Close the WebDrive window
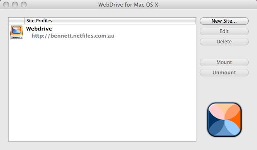The image size is (257, 150). coord(6,5)
